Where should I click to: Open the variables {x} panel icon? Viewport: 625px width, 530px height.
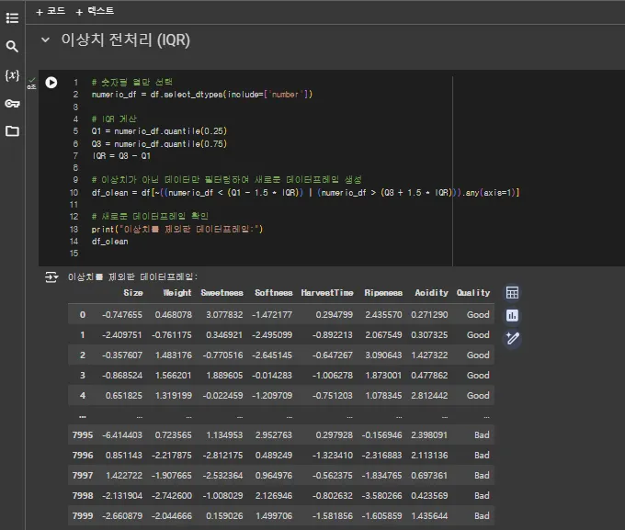coord(12,75)
